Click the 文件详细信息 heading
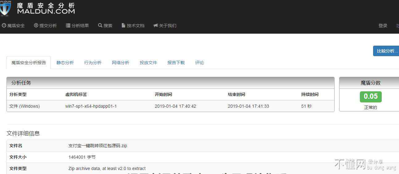The width and height of the screenshot is (399, 174). click(x=23, y=134)
